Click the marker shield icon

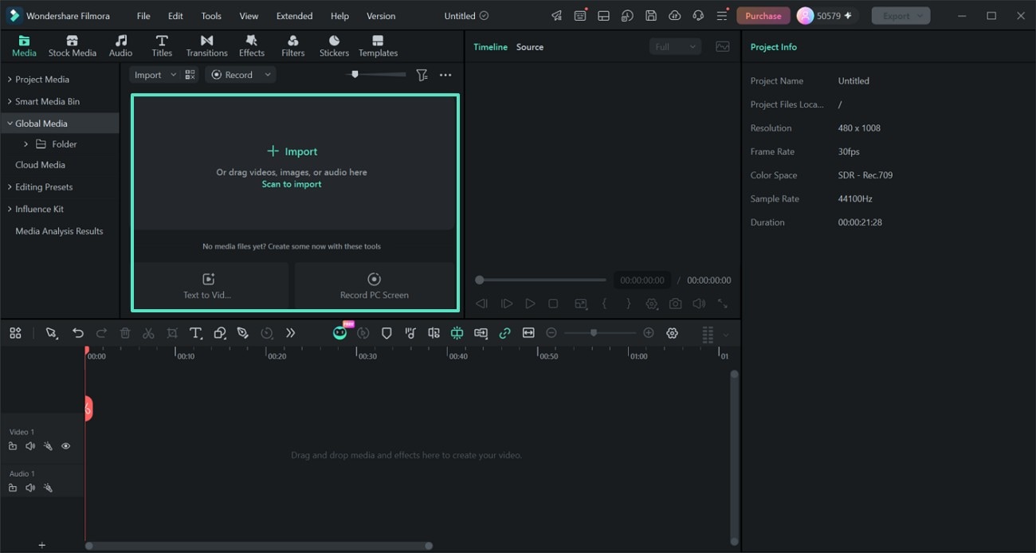pyautogui.click(x=387, y=333)
